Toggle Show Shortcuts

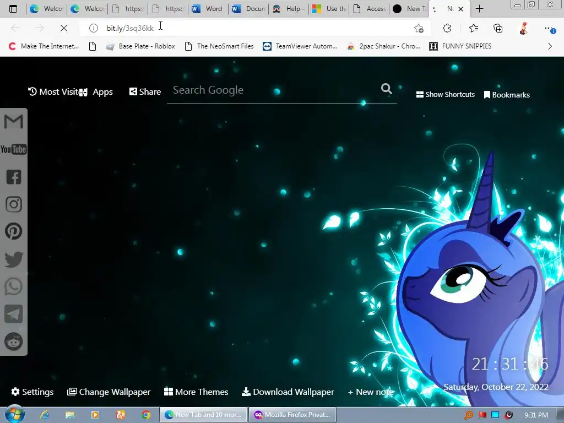tap(445, 95)
